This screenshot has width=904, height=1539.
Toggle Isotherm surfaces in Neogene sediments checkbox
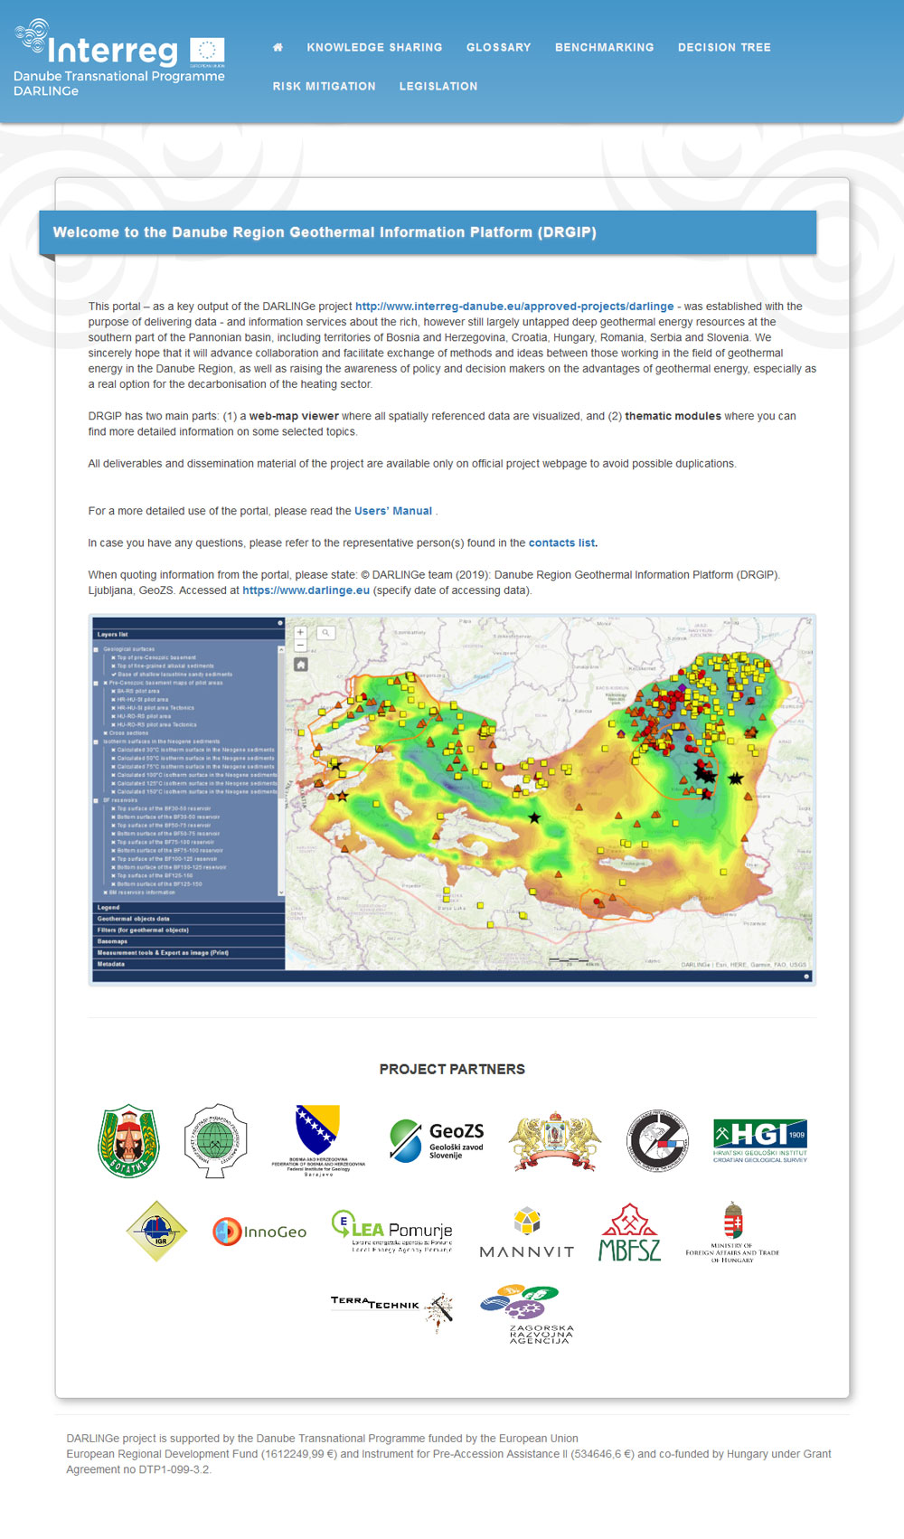[x=97, y=741]
